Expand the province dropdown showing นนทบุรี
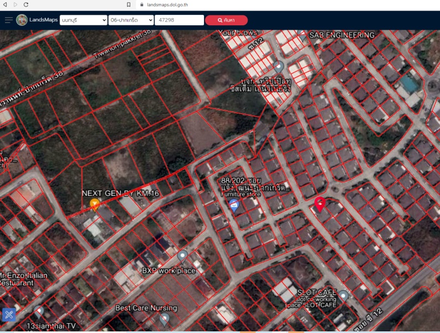440x333 pixels. click(x=84, y=20)
